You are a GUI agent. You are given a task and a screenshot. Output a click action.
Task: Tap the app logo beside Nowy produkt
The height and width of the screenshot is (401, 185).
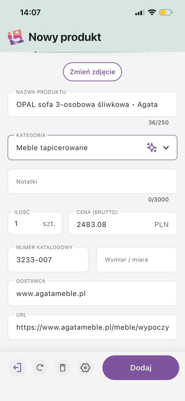(x=16, y=37)
